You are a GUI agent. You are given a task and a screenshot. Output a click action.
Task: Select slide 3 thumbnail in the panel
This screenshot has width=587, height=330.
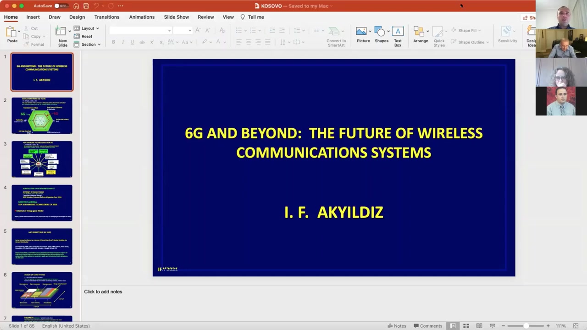pyautogui.click(x=42, y=159)
